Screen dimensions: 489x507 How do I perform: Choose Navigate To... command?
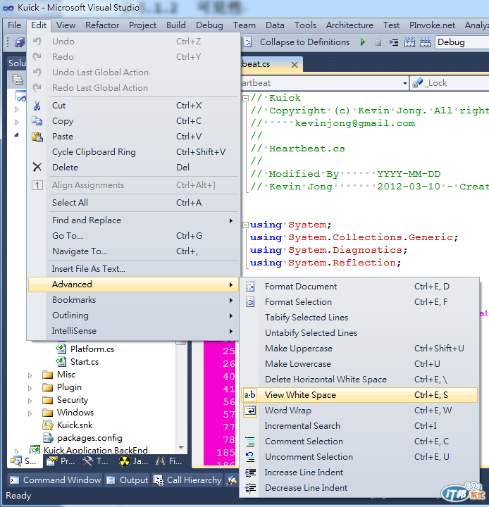coord(133,251)
